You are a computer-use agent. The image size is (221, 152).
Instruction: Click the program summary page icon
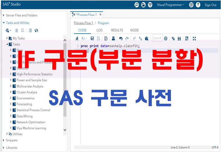pyautogui.click(x=106, y=39)
